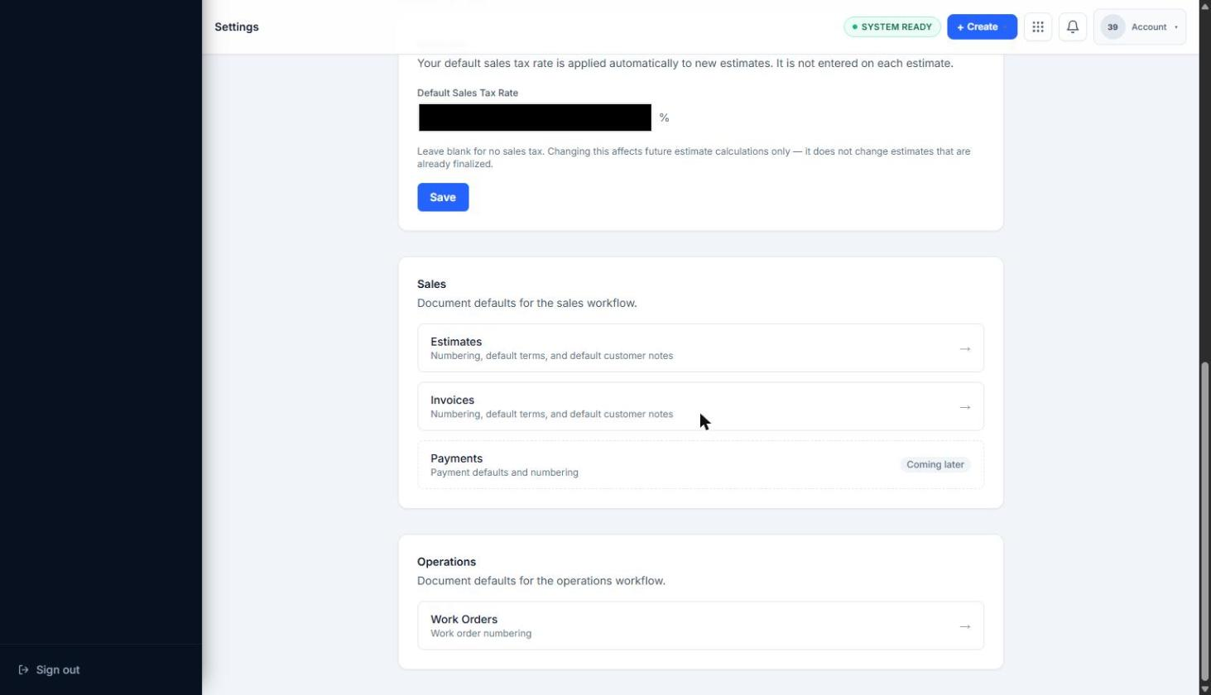Click 'Payment defaults and numbering' text
The width and height of the screenshot is (1211, 695).
(x=504, y=472)
